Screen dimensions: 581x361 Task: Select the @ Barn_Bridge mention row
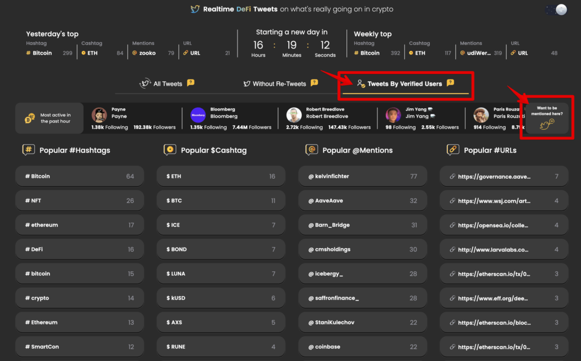(363, 225)
